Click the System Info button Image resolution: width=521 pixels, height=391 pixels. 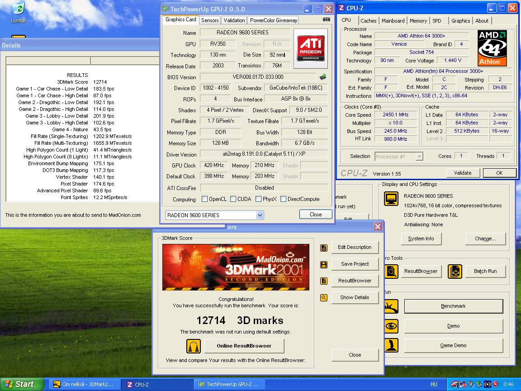[421, 239]
